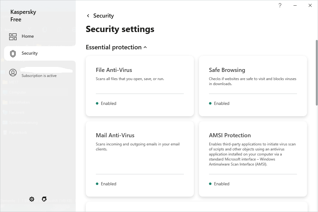
Task: Click the Subscription is active text
Action: [x=39, y=76]
